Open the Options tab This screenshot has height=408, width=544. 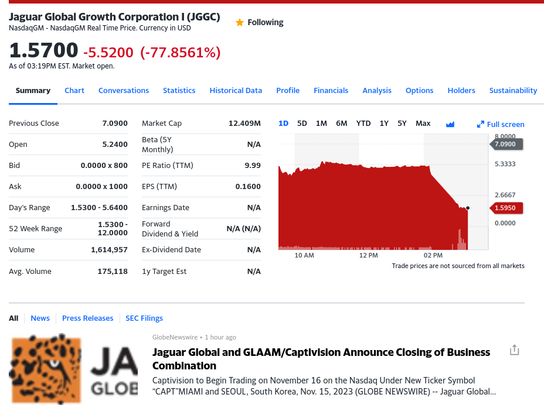[419, 90]
